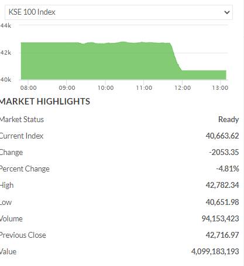Click the Percent Change value -4.81%
The image size is (244, 266).
coord(228,169)
